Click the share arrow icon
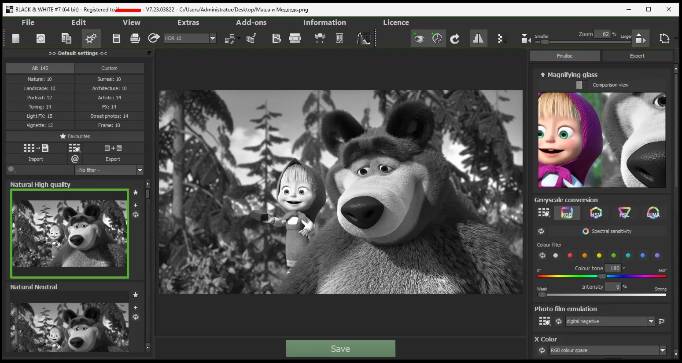The height and width of the screenshot is (363, 682). [x=154, y=38]
